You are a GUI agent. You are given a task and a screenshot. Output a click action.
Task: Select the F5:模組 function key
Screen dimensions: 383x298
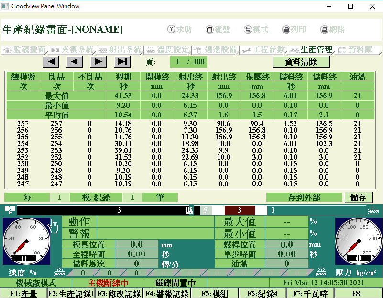click(x=215, y=293)
